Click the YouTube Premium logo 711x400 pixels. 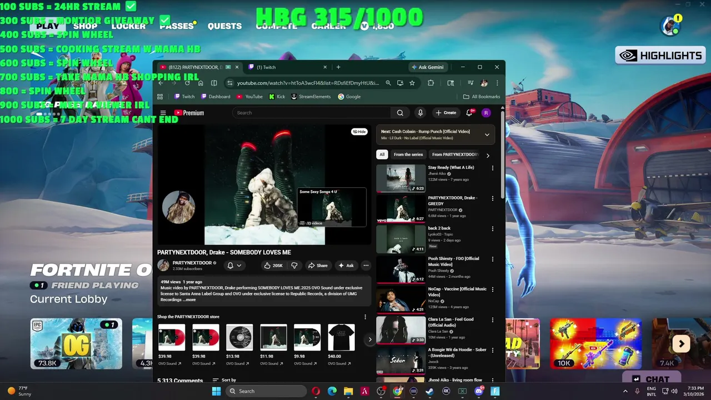(x=189, y=113)
